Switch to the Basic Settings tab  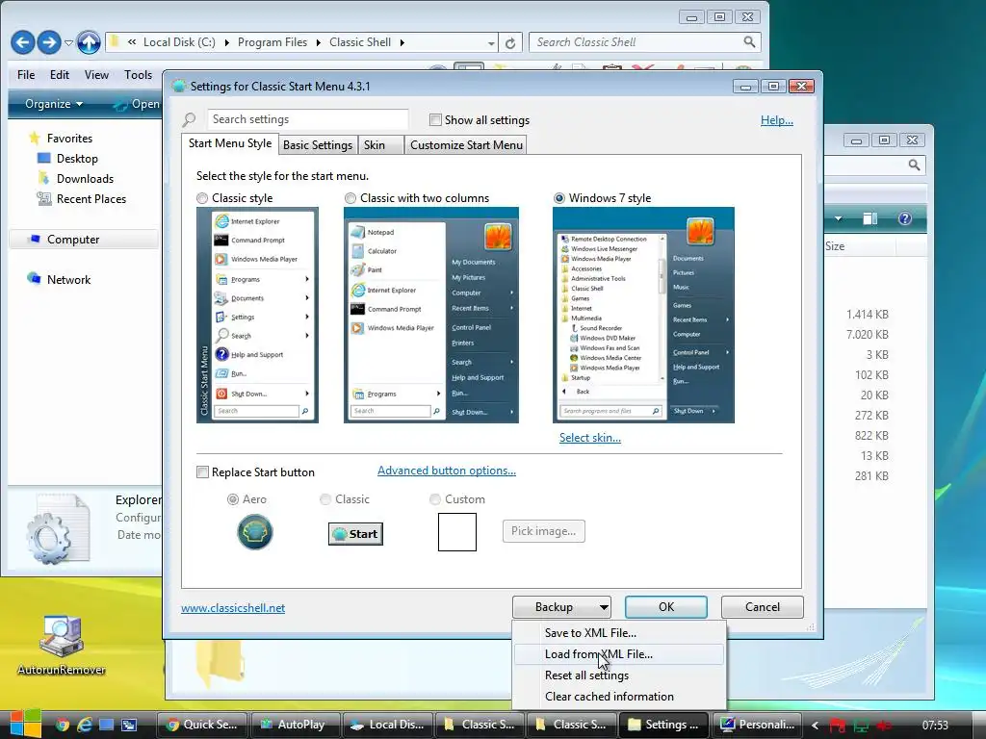pos(318,145)
